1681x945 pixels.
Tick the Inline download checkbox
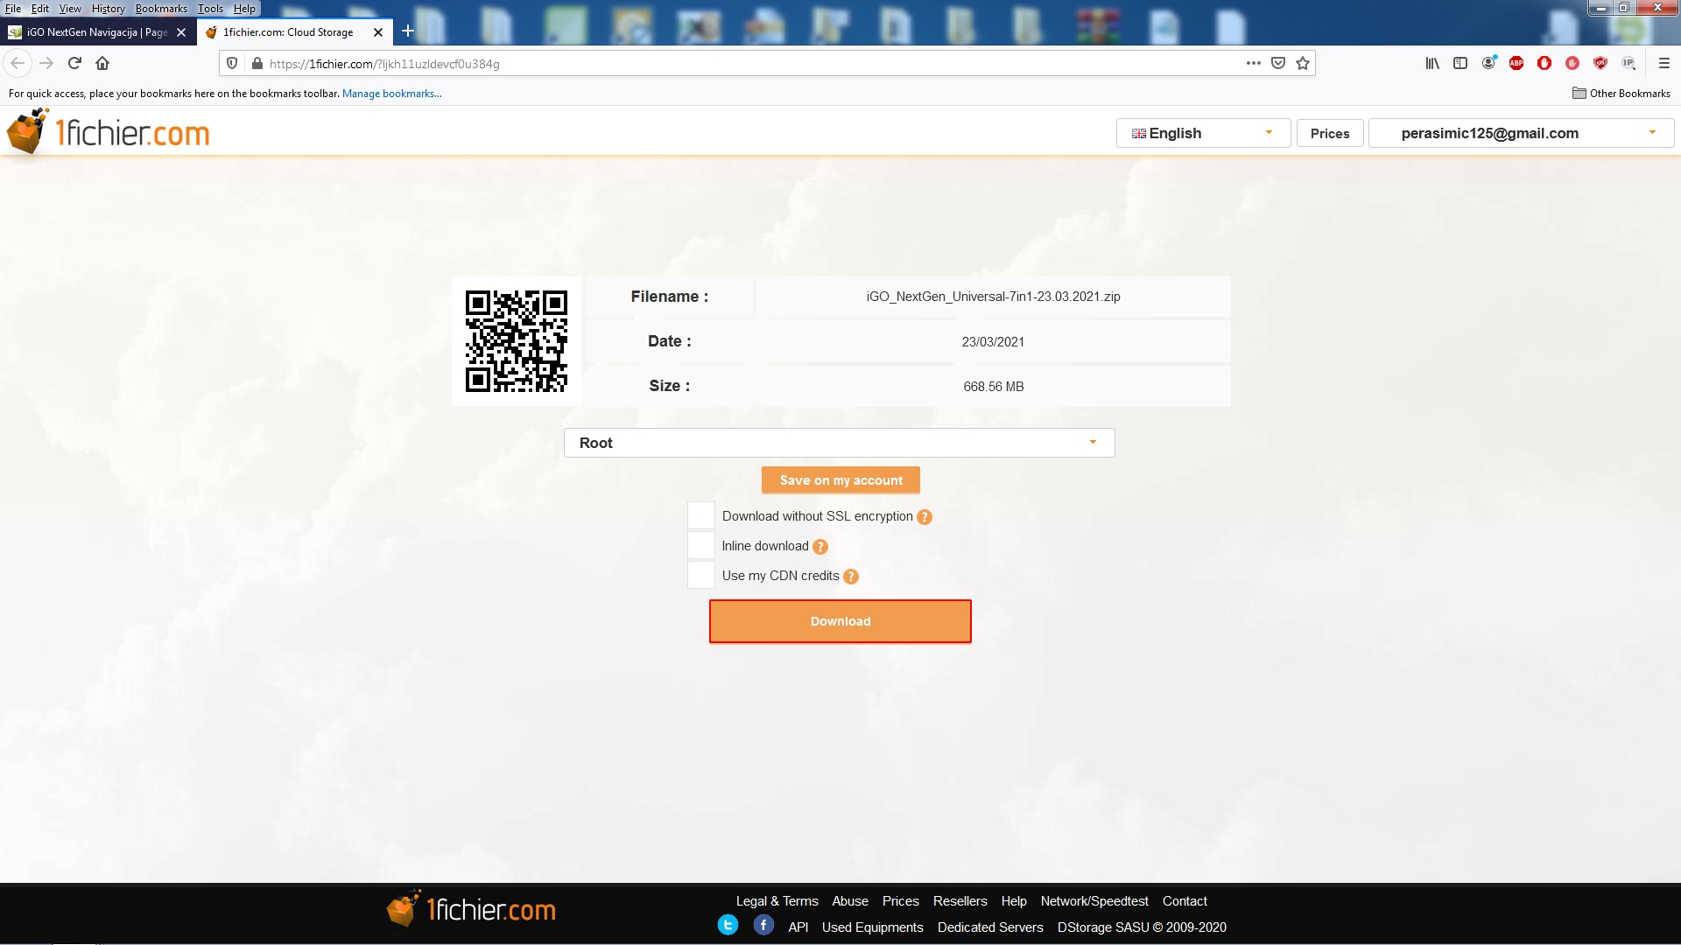point(701,546)
